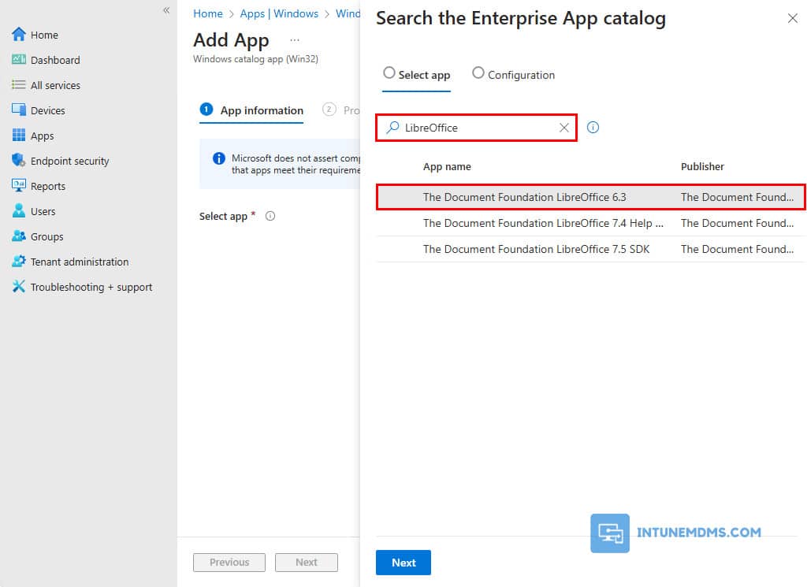Select the Configuration step radio
Screen dimensions: 807x587
(x=478, y=73)
